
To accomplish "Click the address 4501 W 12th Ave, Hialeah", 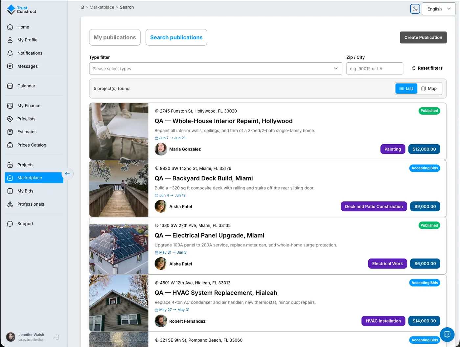I will tap(195, 283).
